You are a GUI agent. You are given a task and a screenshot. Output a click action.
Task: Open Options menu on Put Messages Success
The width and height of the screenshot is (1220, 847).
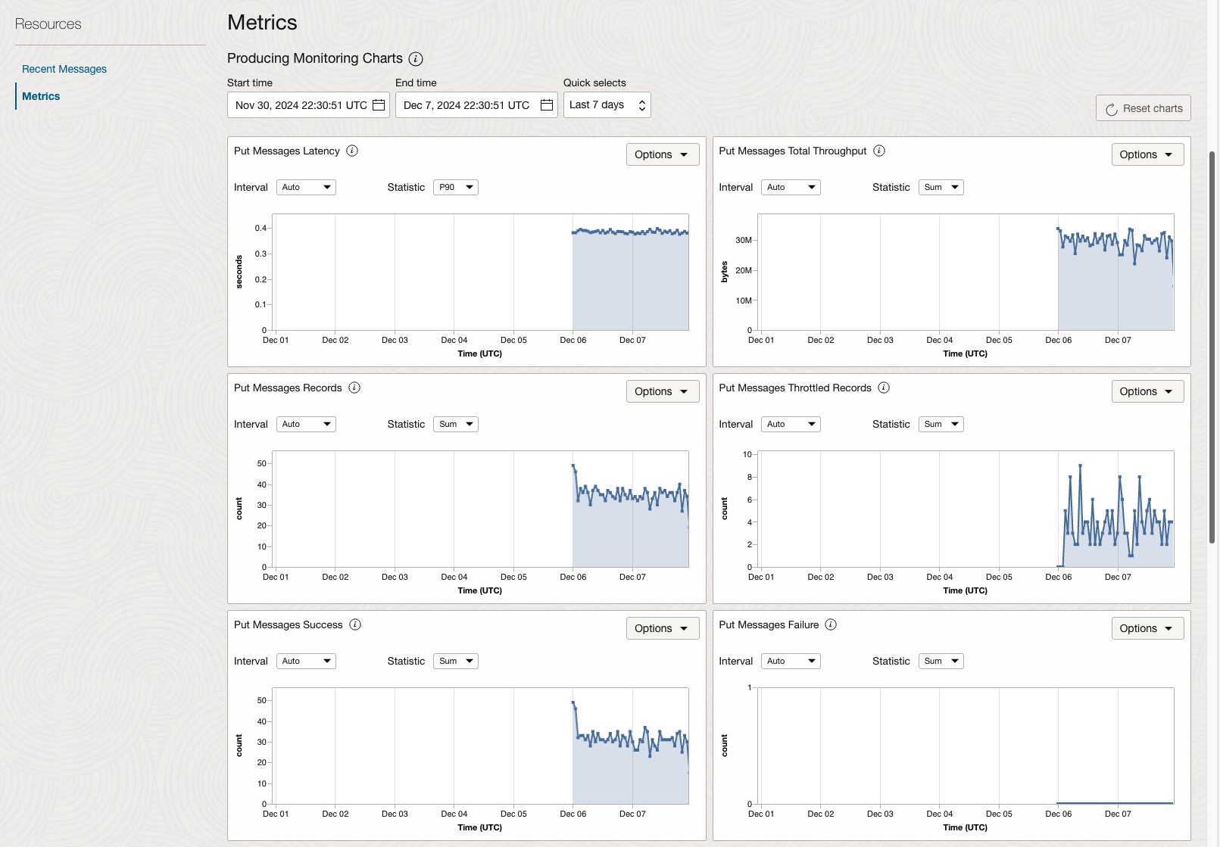(663, 628)
